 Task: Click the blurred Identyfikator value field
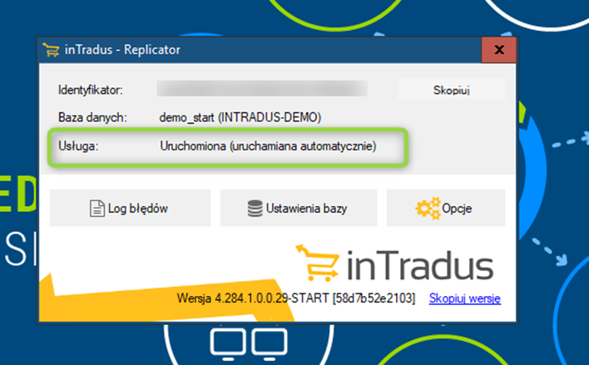click(x=262, y=88)
